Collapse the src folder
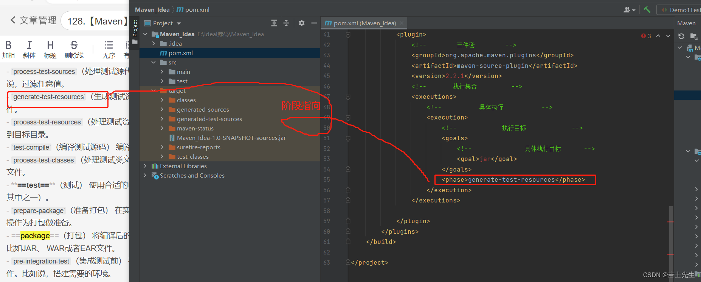This screenshot has height=282, width=701. pos(154,63)
